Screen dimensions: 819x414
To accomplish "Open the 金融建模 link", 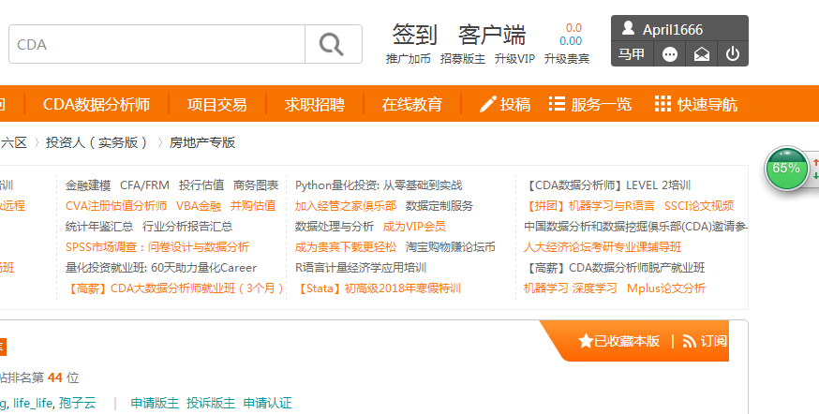I will pos(88,185).
